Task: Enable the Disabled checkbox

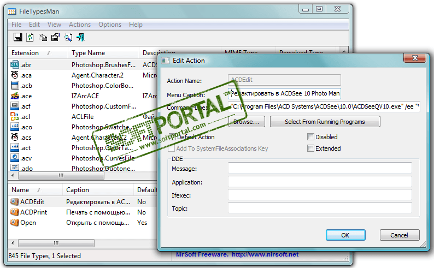Action: coord(310,137)
